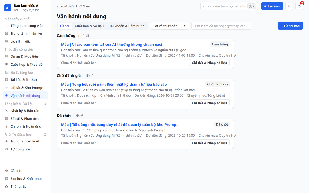Open Sao lưu & Khôi phục
Viewport: 309px width, 193px height.
pyautogui.click(x=25, y=179)
